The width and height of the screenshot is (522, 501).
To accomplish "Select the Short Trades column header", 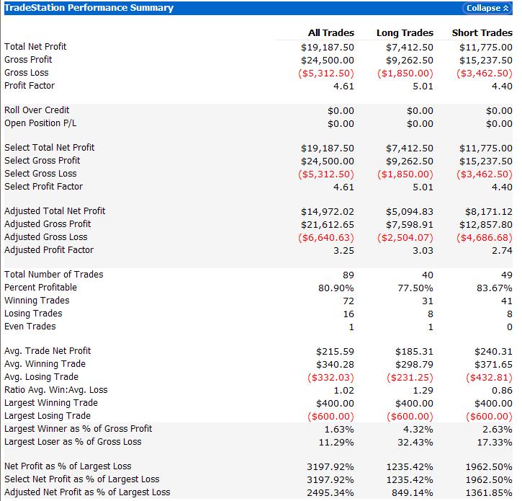I will (482, 33).
